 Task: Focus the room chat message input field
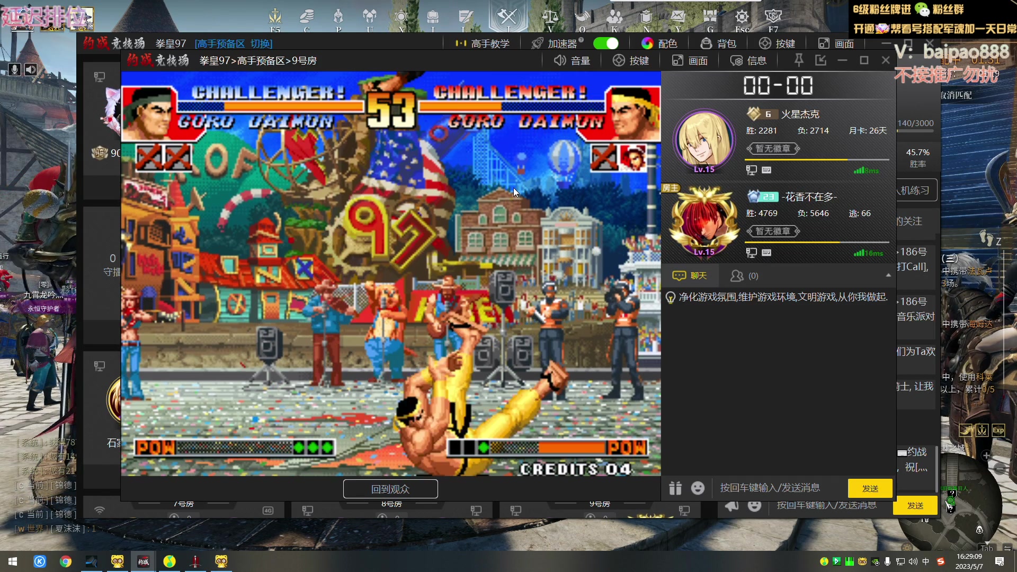(778, 488)
